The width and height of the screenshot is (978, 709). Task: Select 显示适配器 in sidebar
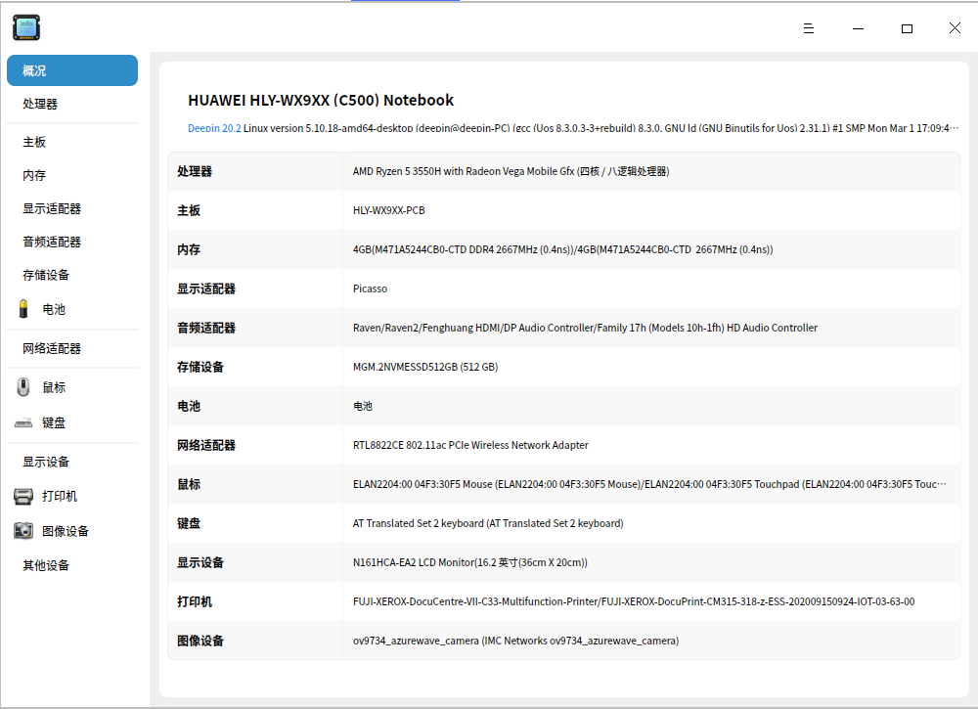(52, 209)
